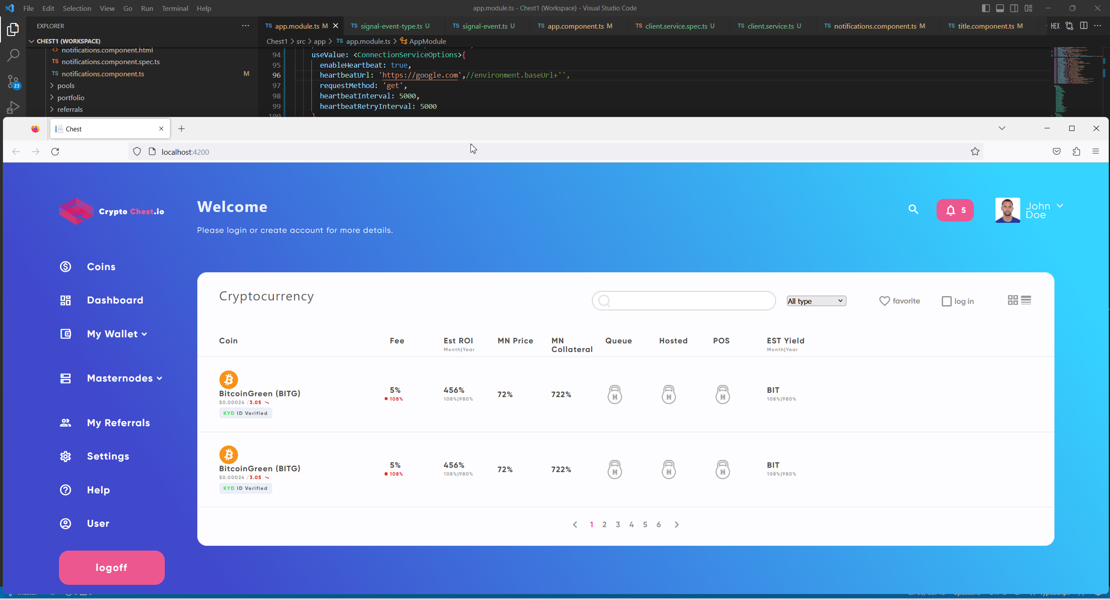Go to pagination page 3

[x=618, y=525]
